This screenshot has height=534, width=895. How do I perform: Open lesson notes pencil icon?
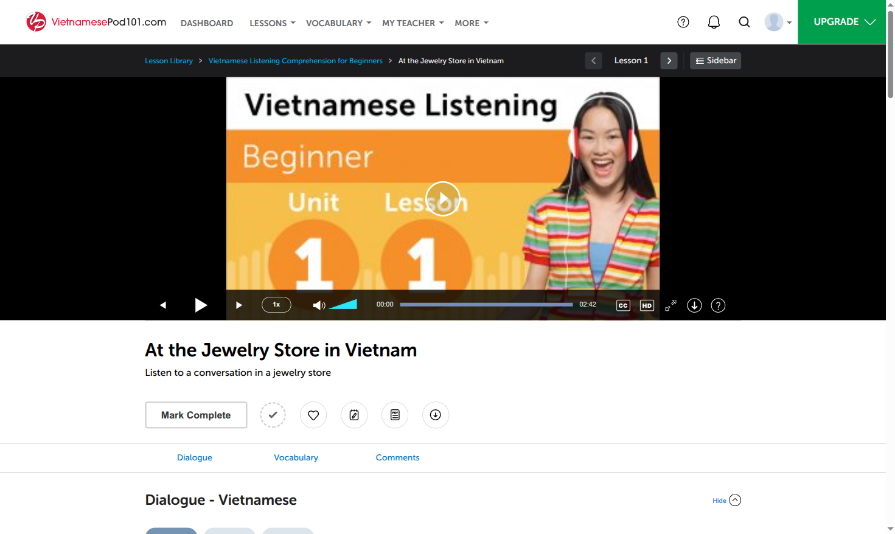[354, 415]
